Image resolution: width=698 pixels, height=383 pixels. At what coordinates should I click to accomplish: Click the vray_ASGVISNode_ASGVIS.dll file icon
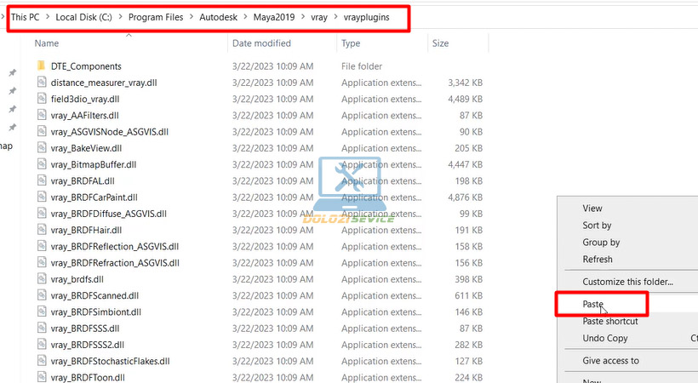pos(42,132)
